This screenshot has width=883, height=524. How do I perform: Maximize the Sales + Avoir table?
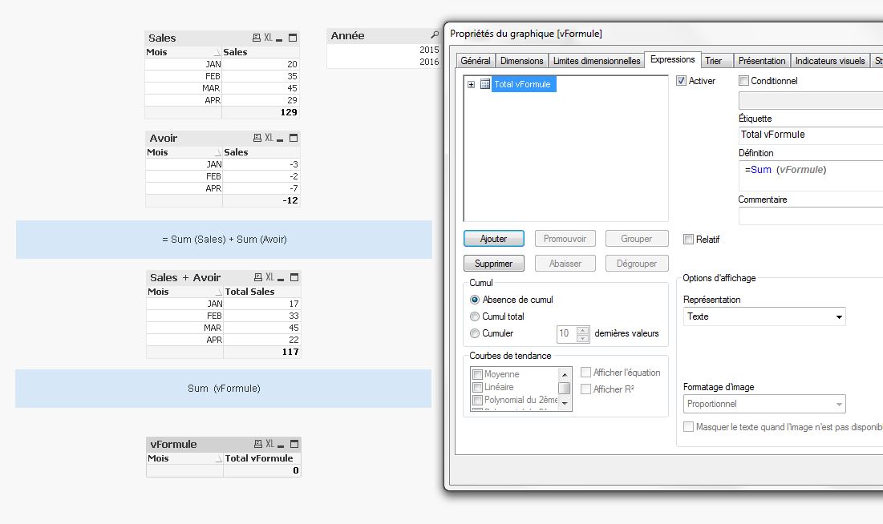(x=294, y=277)
